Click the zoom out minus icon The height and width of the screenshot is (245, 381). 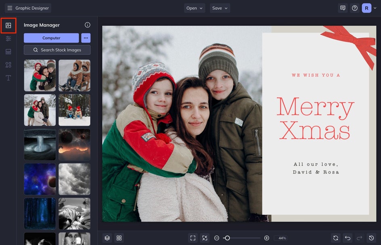click(x=217, y=238)
